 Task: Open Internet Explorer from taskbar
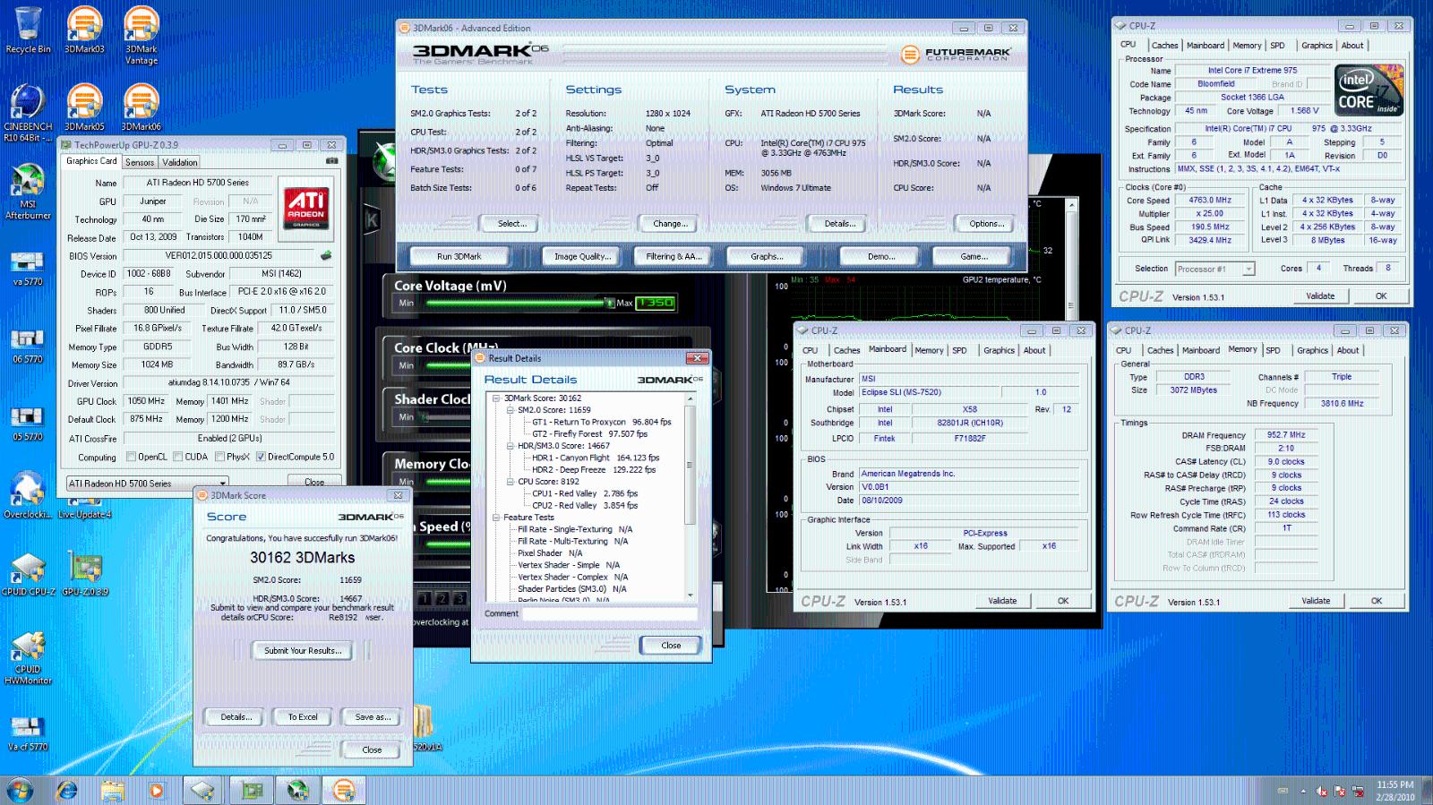click(x=66, y=790)
